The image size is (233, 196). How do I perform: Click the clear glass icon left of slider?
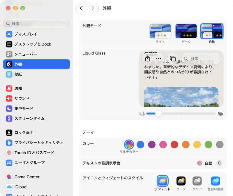(x=142, y=114)
